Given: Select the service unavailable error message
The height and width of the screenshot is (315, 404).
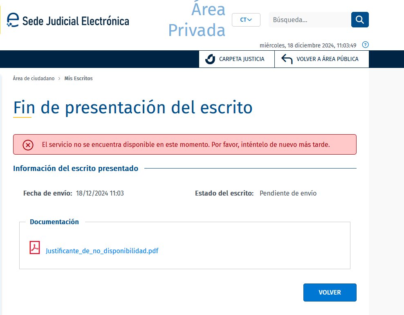Looking at the screenshot, I should click(x=186, y=144).
